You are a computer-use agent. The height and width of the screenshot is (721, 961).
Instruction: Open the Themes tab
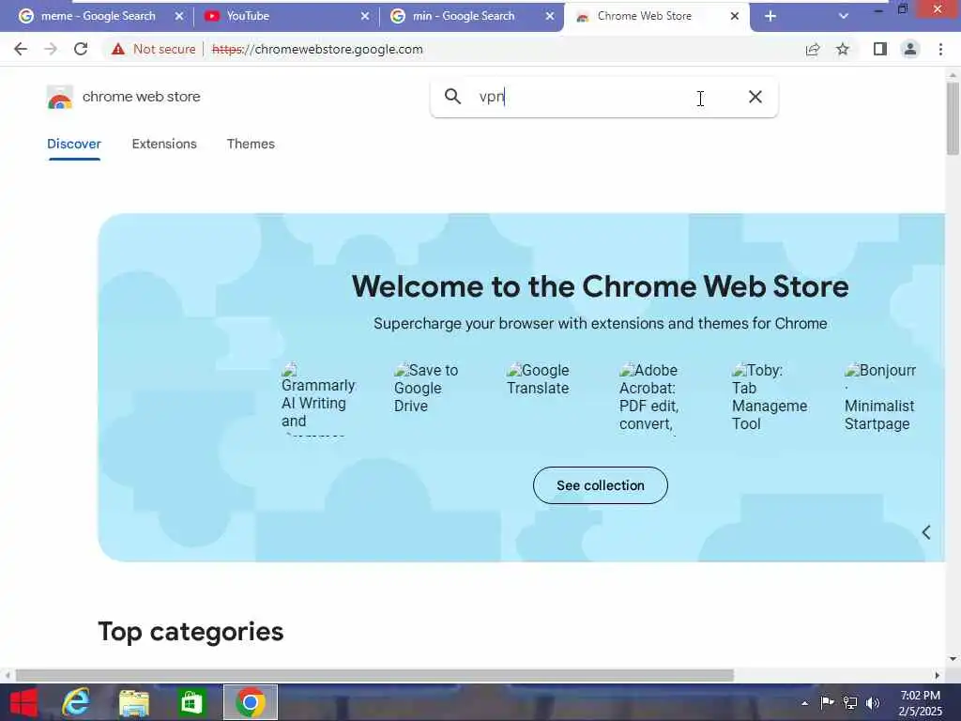click(x=251, y=144)
